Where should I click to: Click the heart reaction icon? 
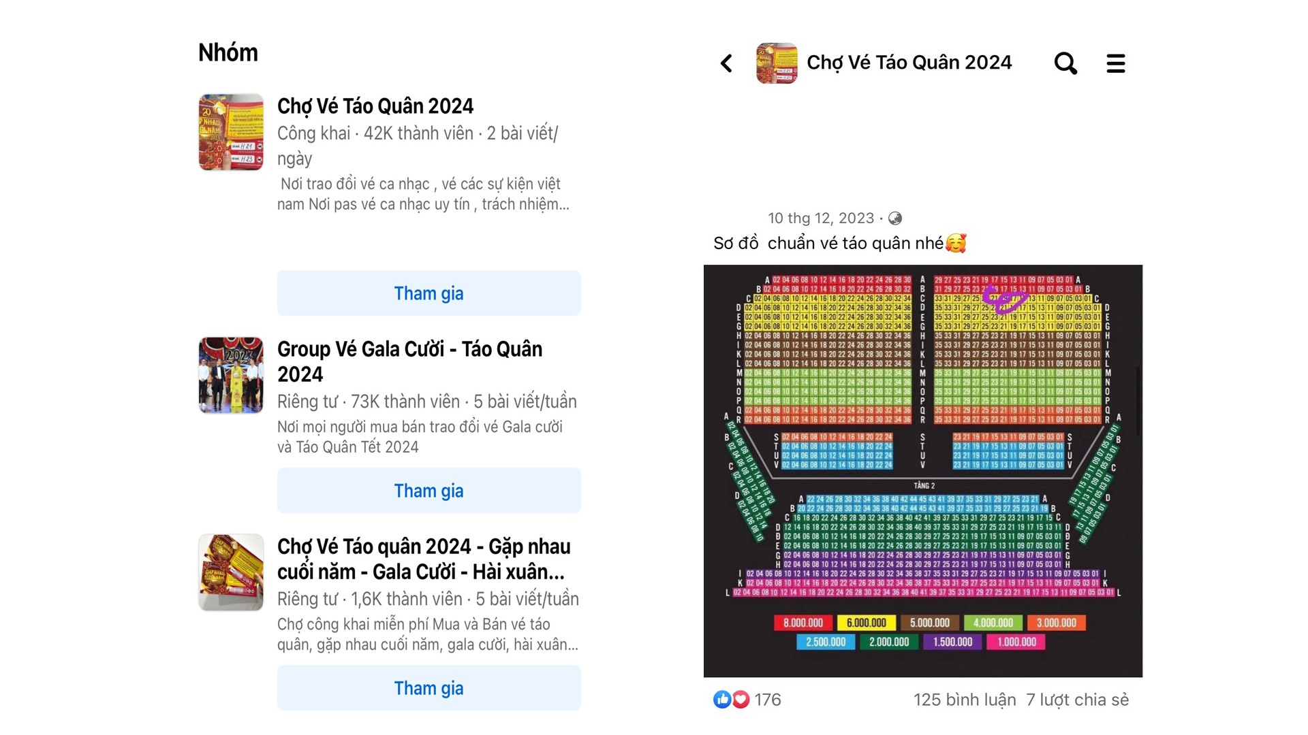coord(741,699)
